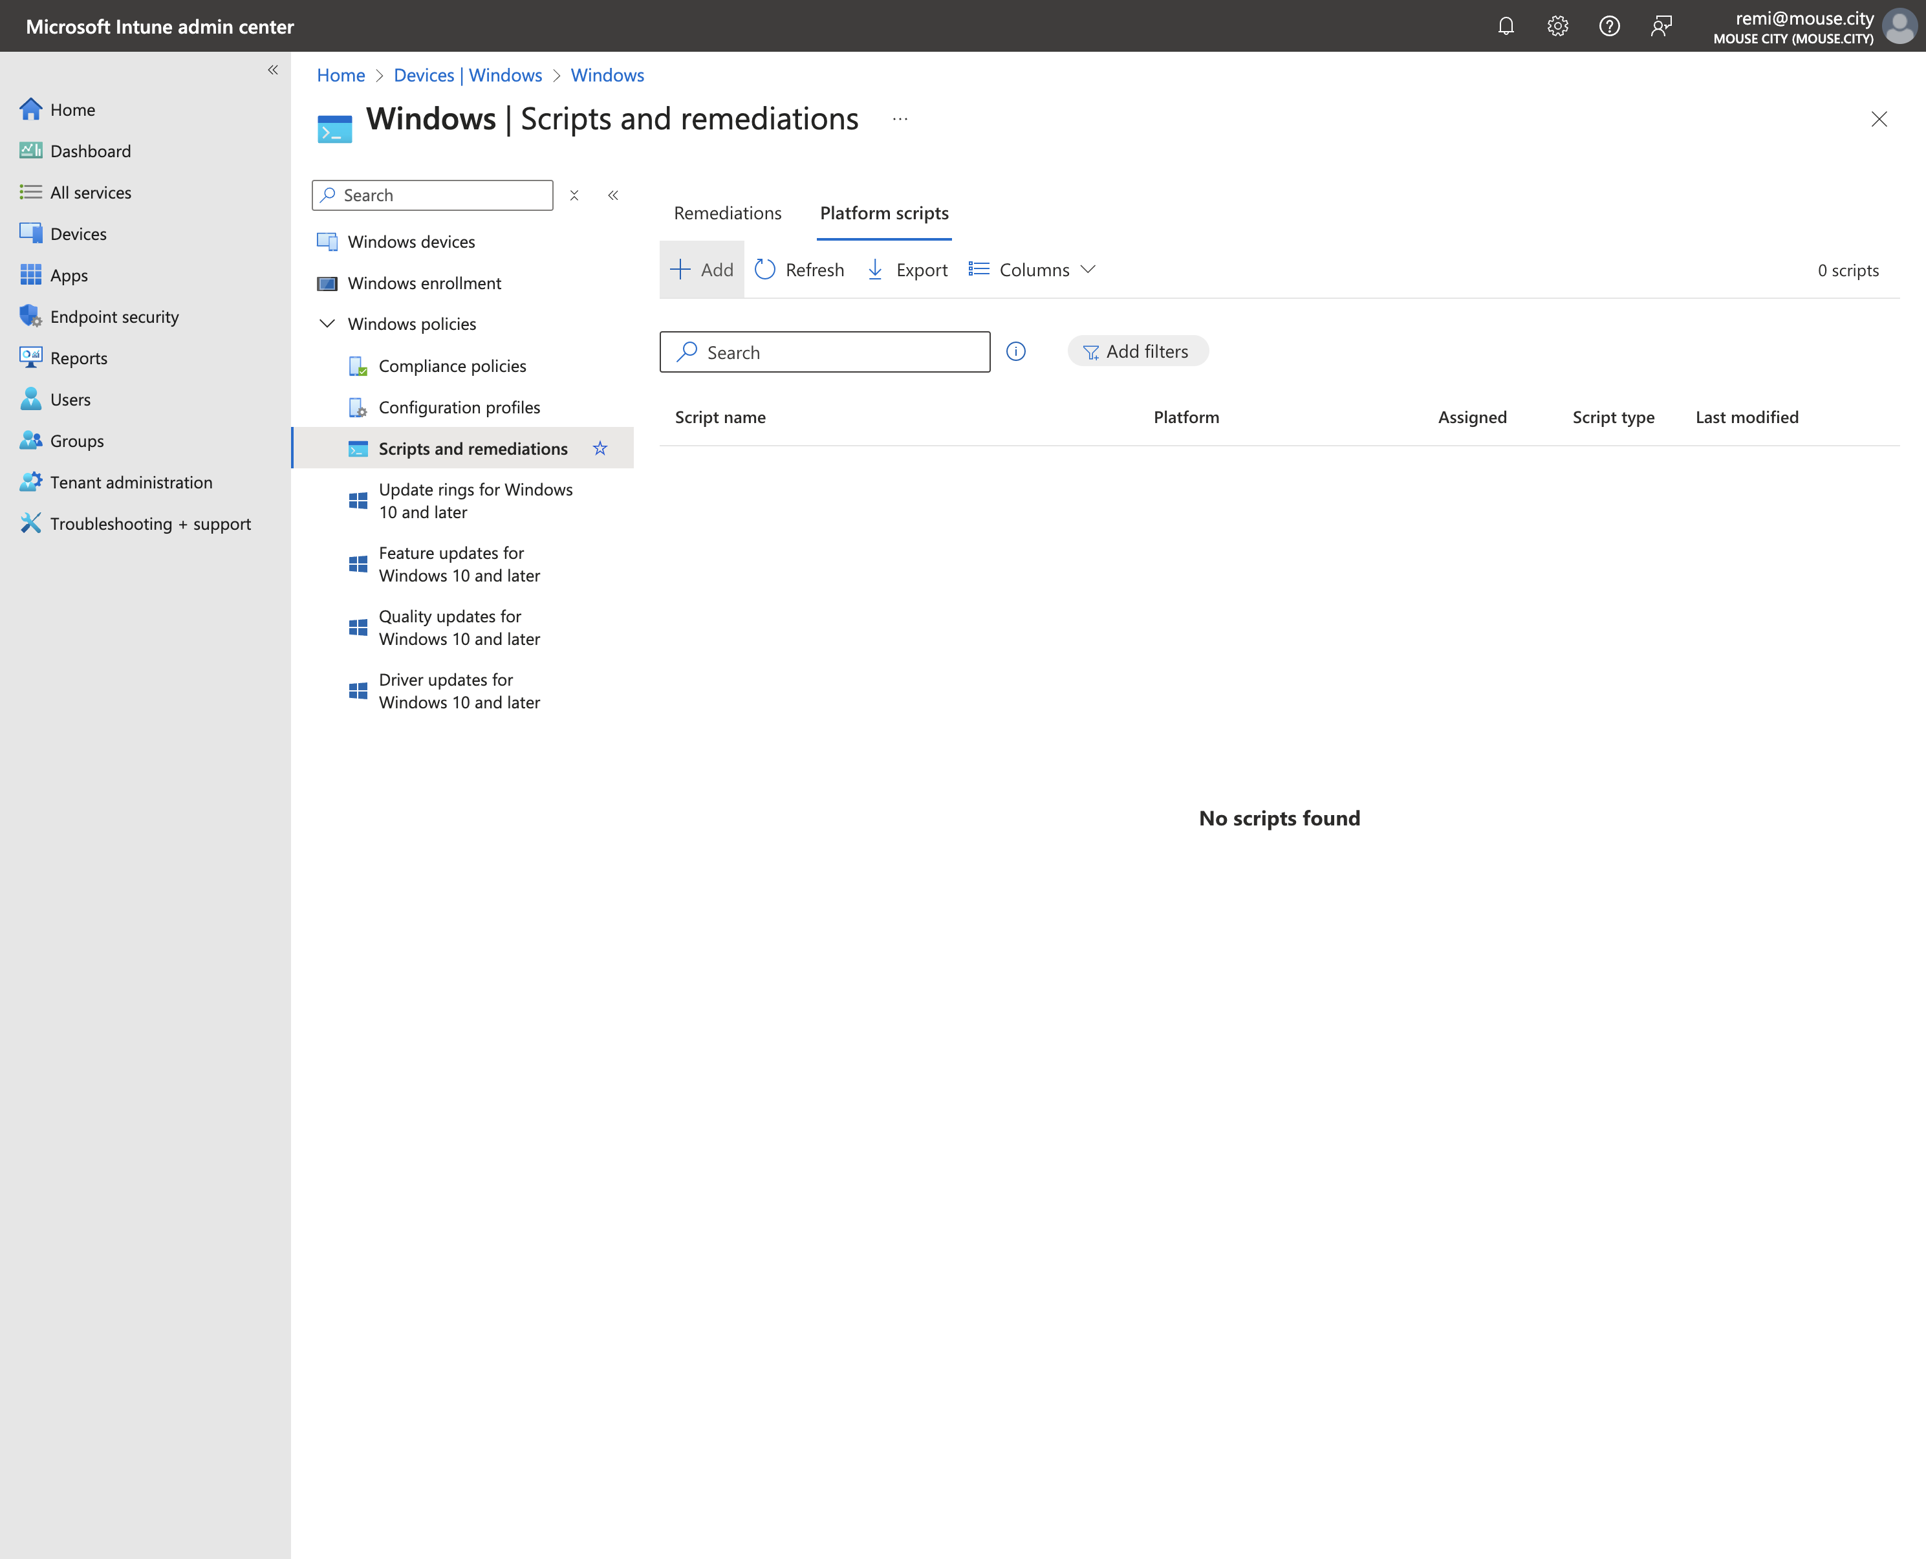
Task: Refresh the scripts list
Action: pos(800,269)
